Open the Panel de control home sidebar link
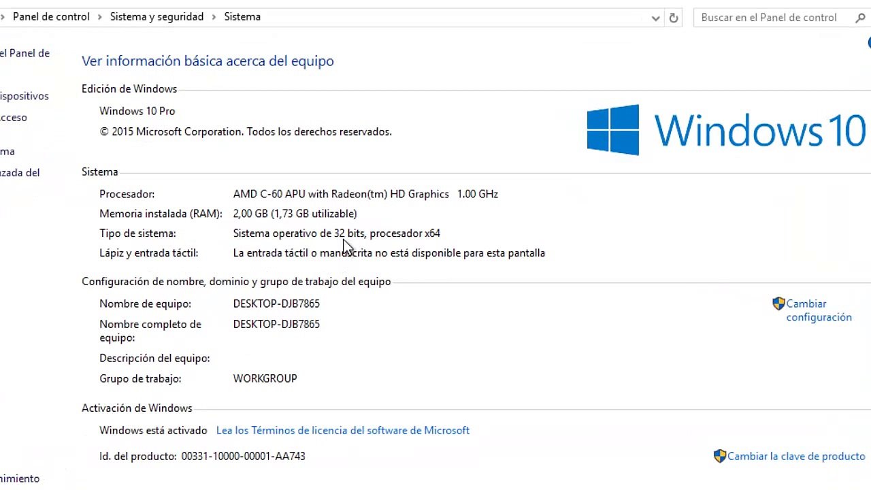 pos(24,53)
